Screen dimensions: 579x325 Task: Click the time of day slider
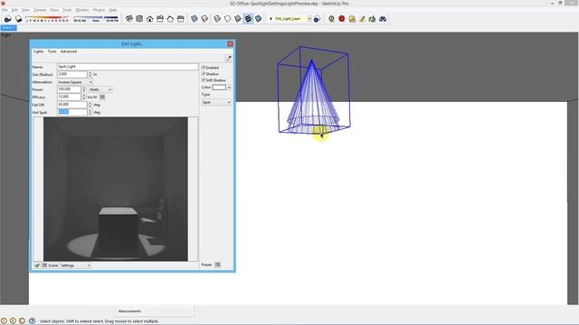[96, 18]
